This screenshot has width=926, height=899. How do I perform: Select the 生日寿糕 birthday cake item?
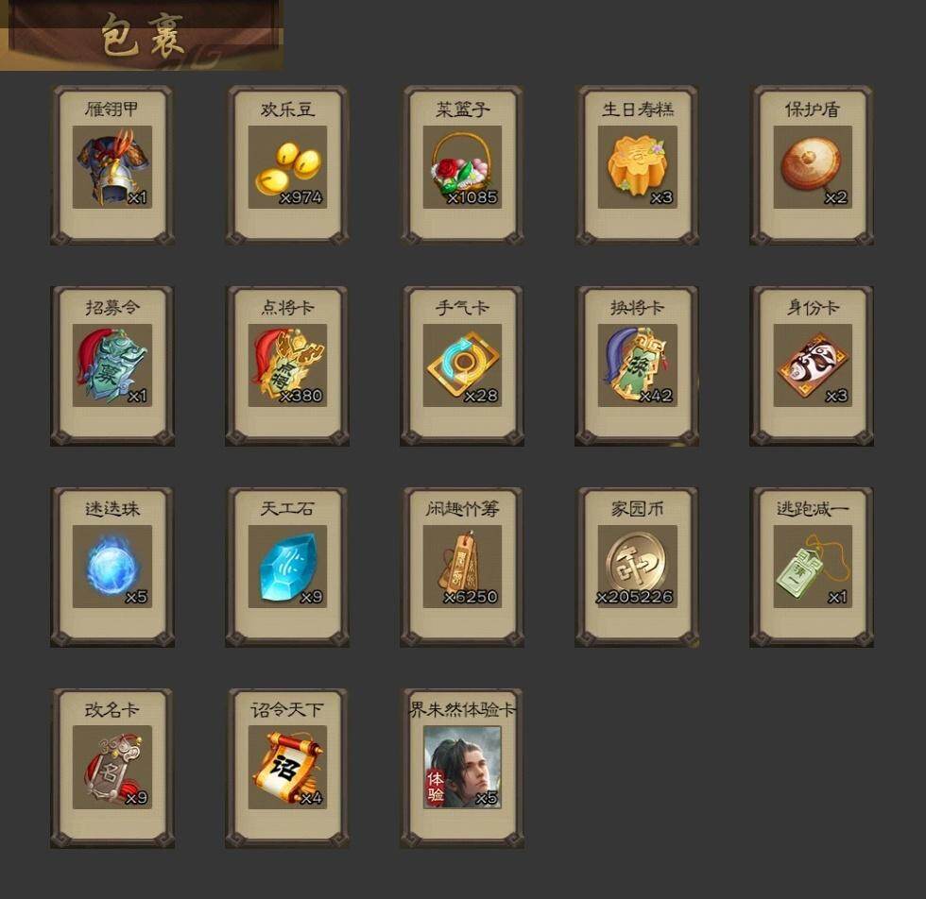[x=637, y=166]
